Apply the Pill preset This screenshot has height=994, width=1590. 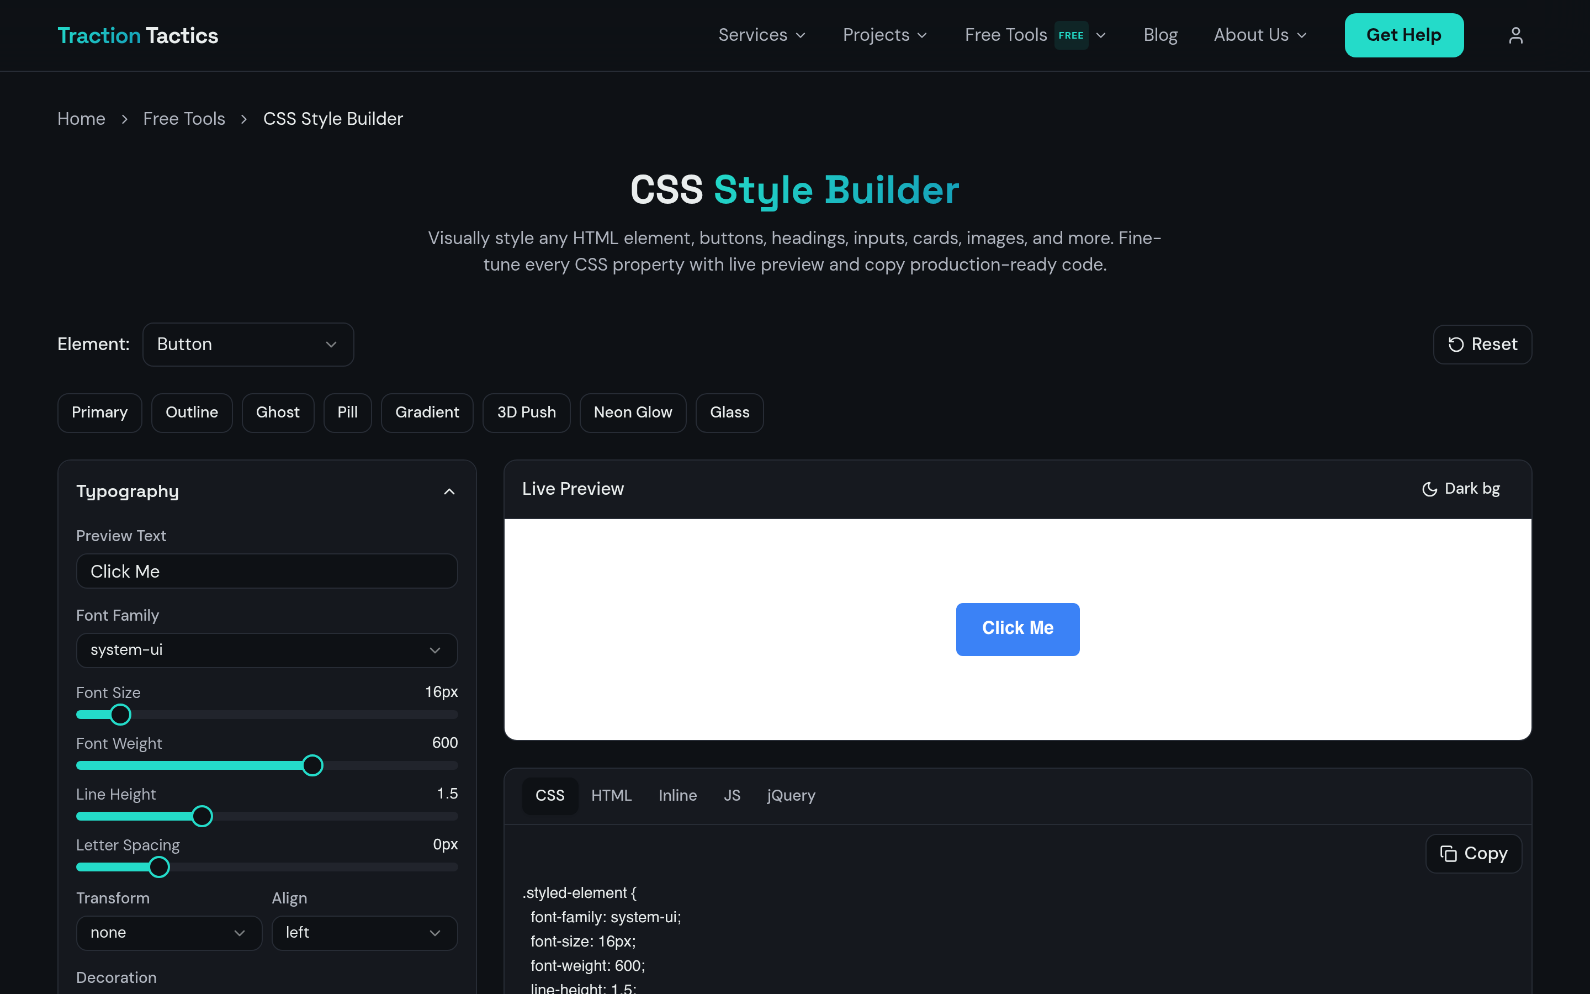pyautogui.click(x=348, y=413)
